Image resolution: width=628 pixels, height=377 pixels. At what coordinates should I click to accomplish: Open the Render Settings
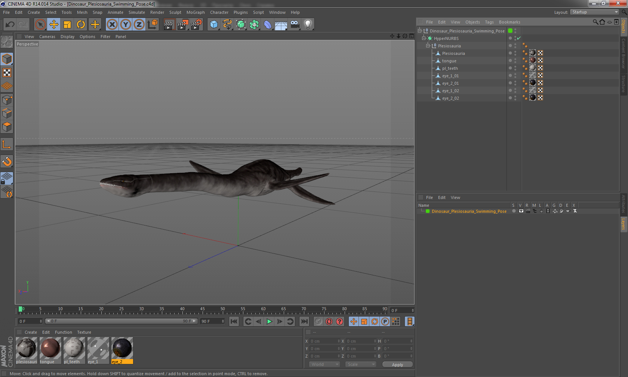197,25
